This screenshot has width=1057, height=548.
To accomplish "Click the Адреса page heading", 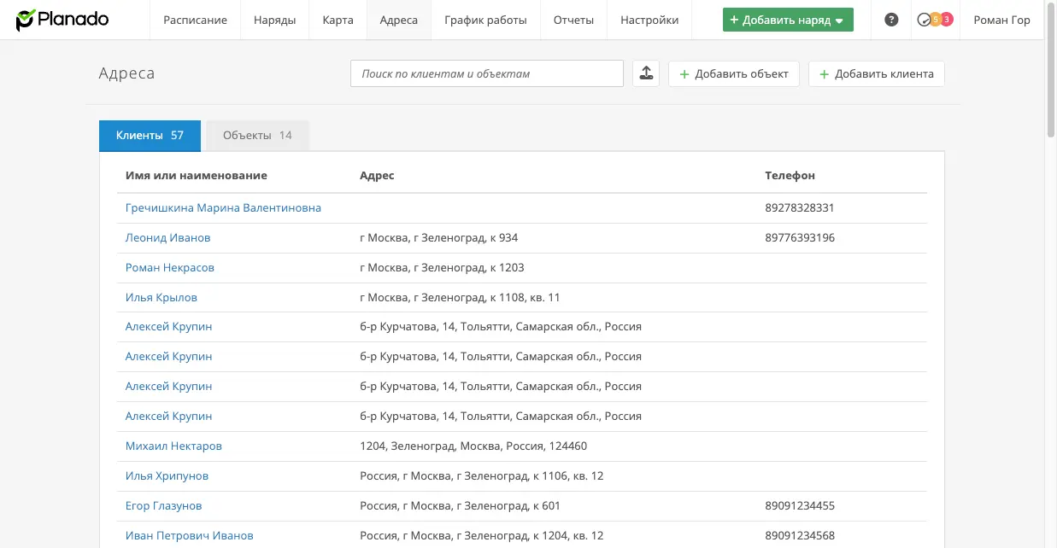I will (x=126, y=73).
